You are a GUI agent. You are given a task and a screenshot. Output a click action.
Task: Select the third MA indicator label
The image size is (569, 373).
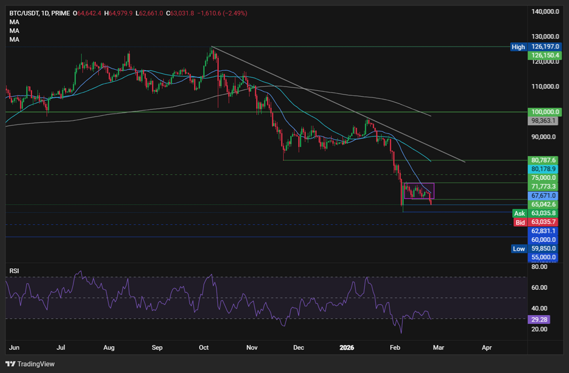[15, 40]
